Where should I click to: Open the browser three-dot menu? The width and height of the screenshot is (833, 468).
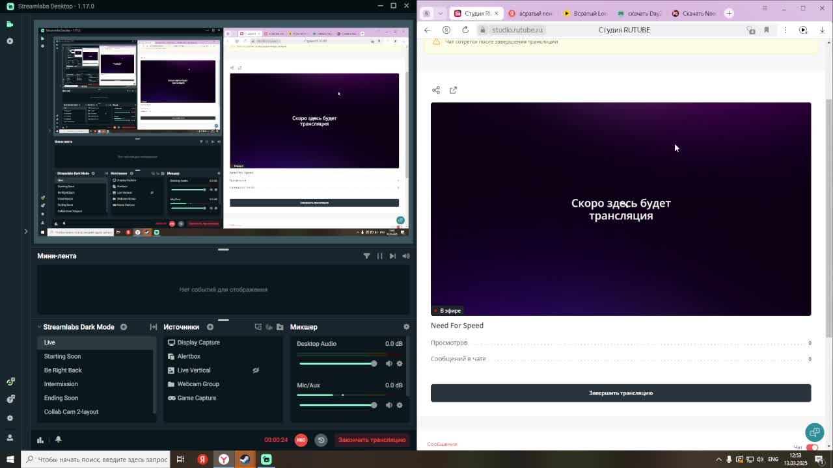pyautogui.click(x=785, y=30)
